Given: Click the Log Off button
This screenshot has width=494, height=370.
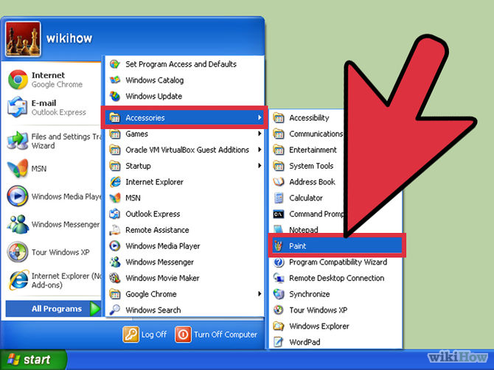Looking at the screenshot, I should [x=145, y=335].
